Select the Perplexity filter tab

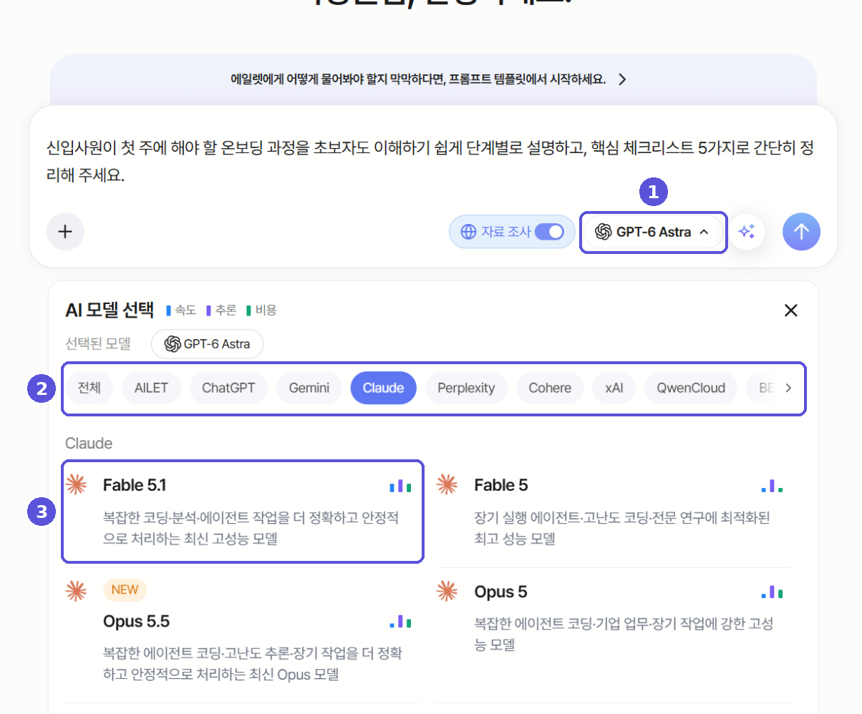pos(466,388)
